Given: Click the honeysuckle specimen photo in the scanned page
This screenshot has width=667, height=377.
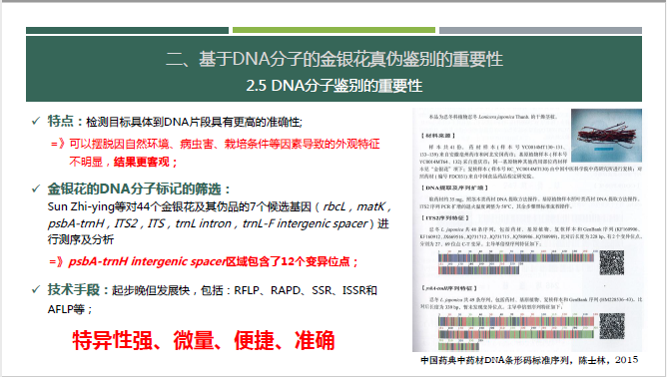Looking at the screenshot, I should 606,136.
